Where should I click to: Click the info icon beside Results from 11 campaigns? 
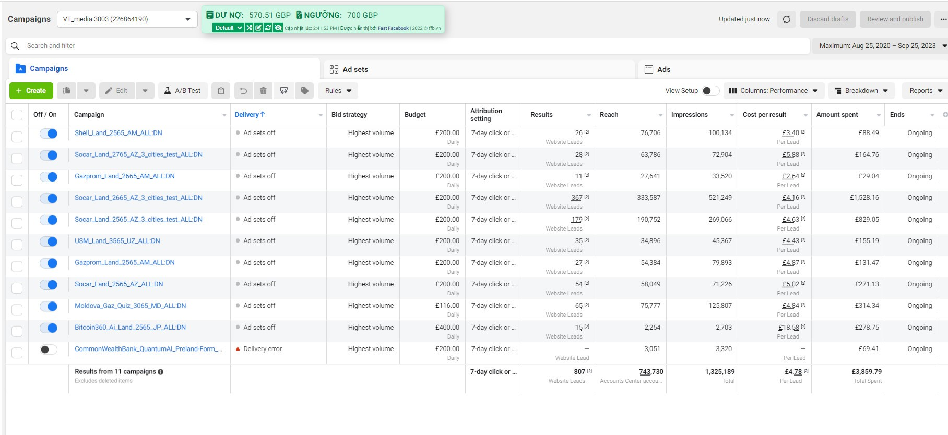point(161,372)
